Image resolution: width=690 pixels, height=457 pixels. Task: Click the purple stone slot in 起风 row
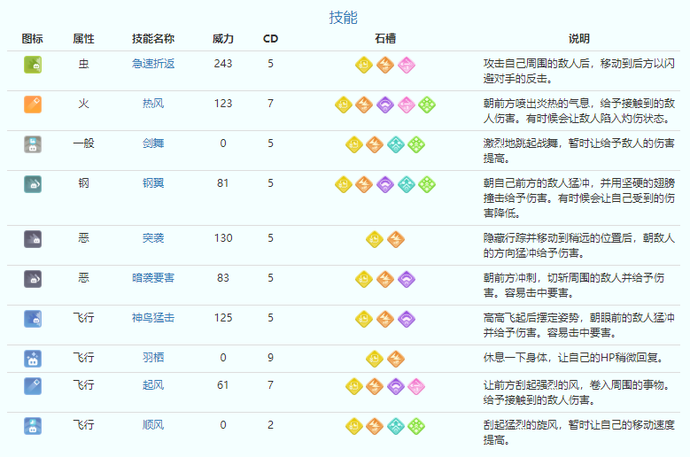(396, 386)
